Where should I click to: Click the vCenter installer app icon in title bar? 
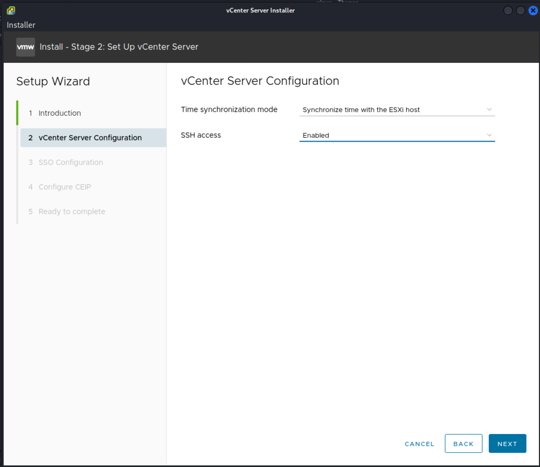tap(11, 10)
